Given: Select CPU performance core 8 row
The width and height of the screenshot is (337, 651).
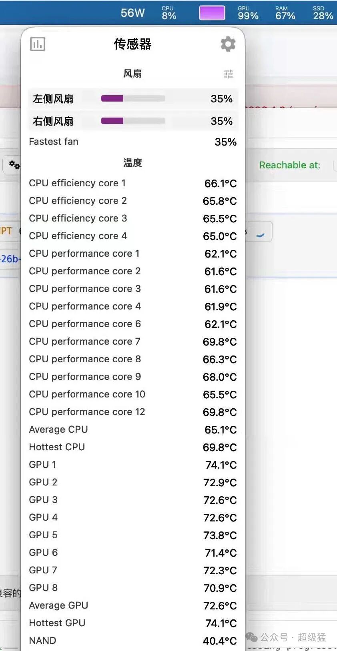Looking at the screenshot, I should pyautogui.click(x=133, y=359).
